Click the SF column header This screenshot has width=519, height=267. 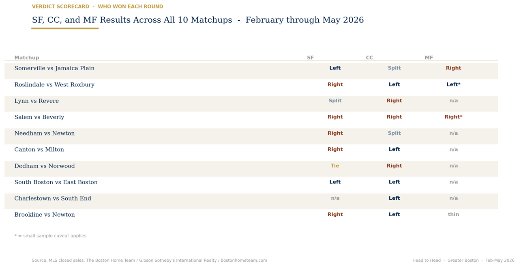(310, 58)
